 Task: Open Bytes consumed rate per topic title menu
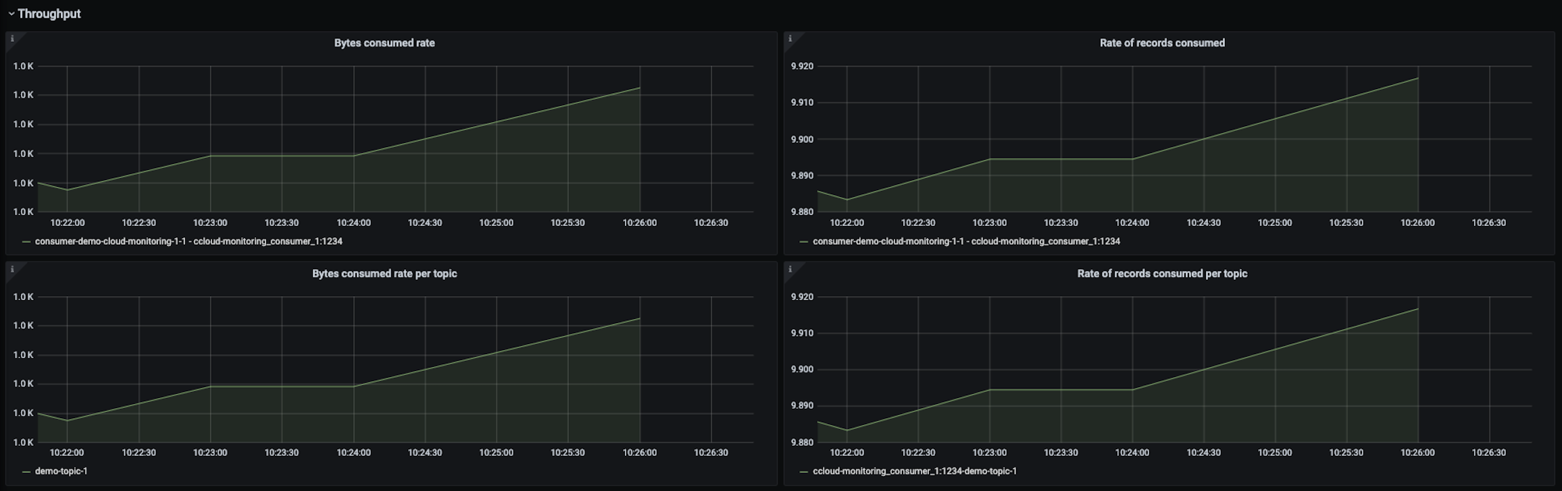384,273
